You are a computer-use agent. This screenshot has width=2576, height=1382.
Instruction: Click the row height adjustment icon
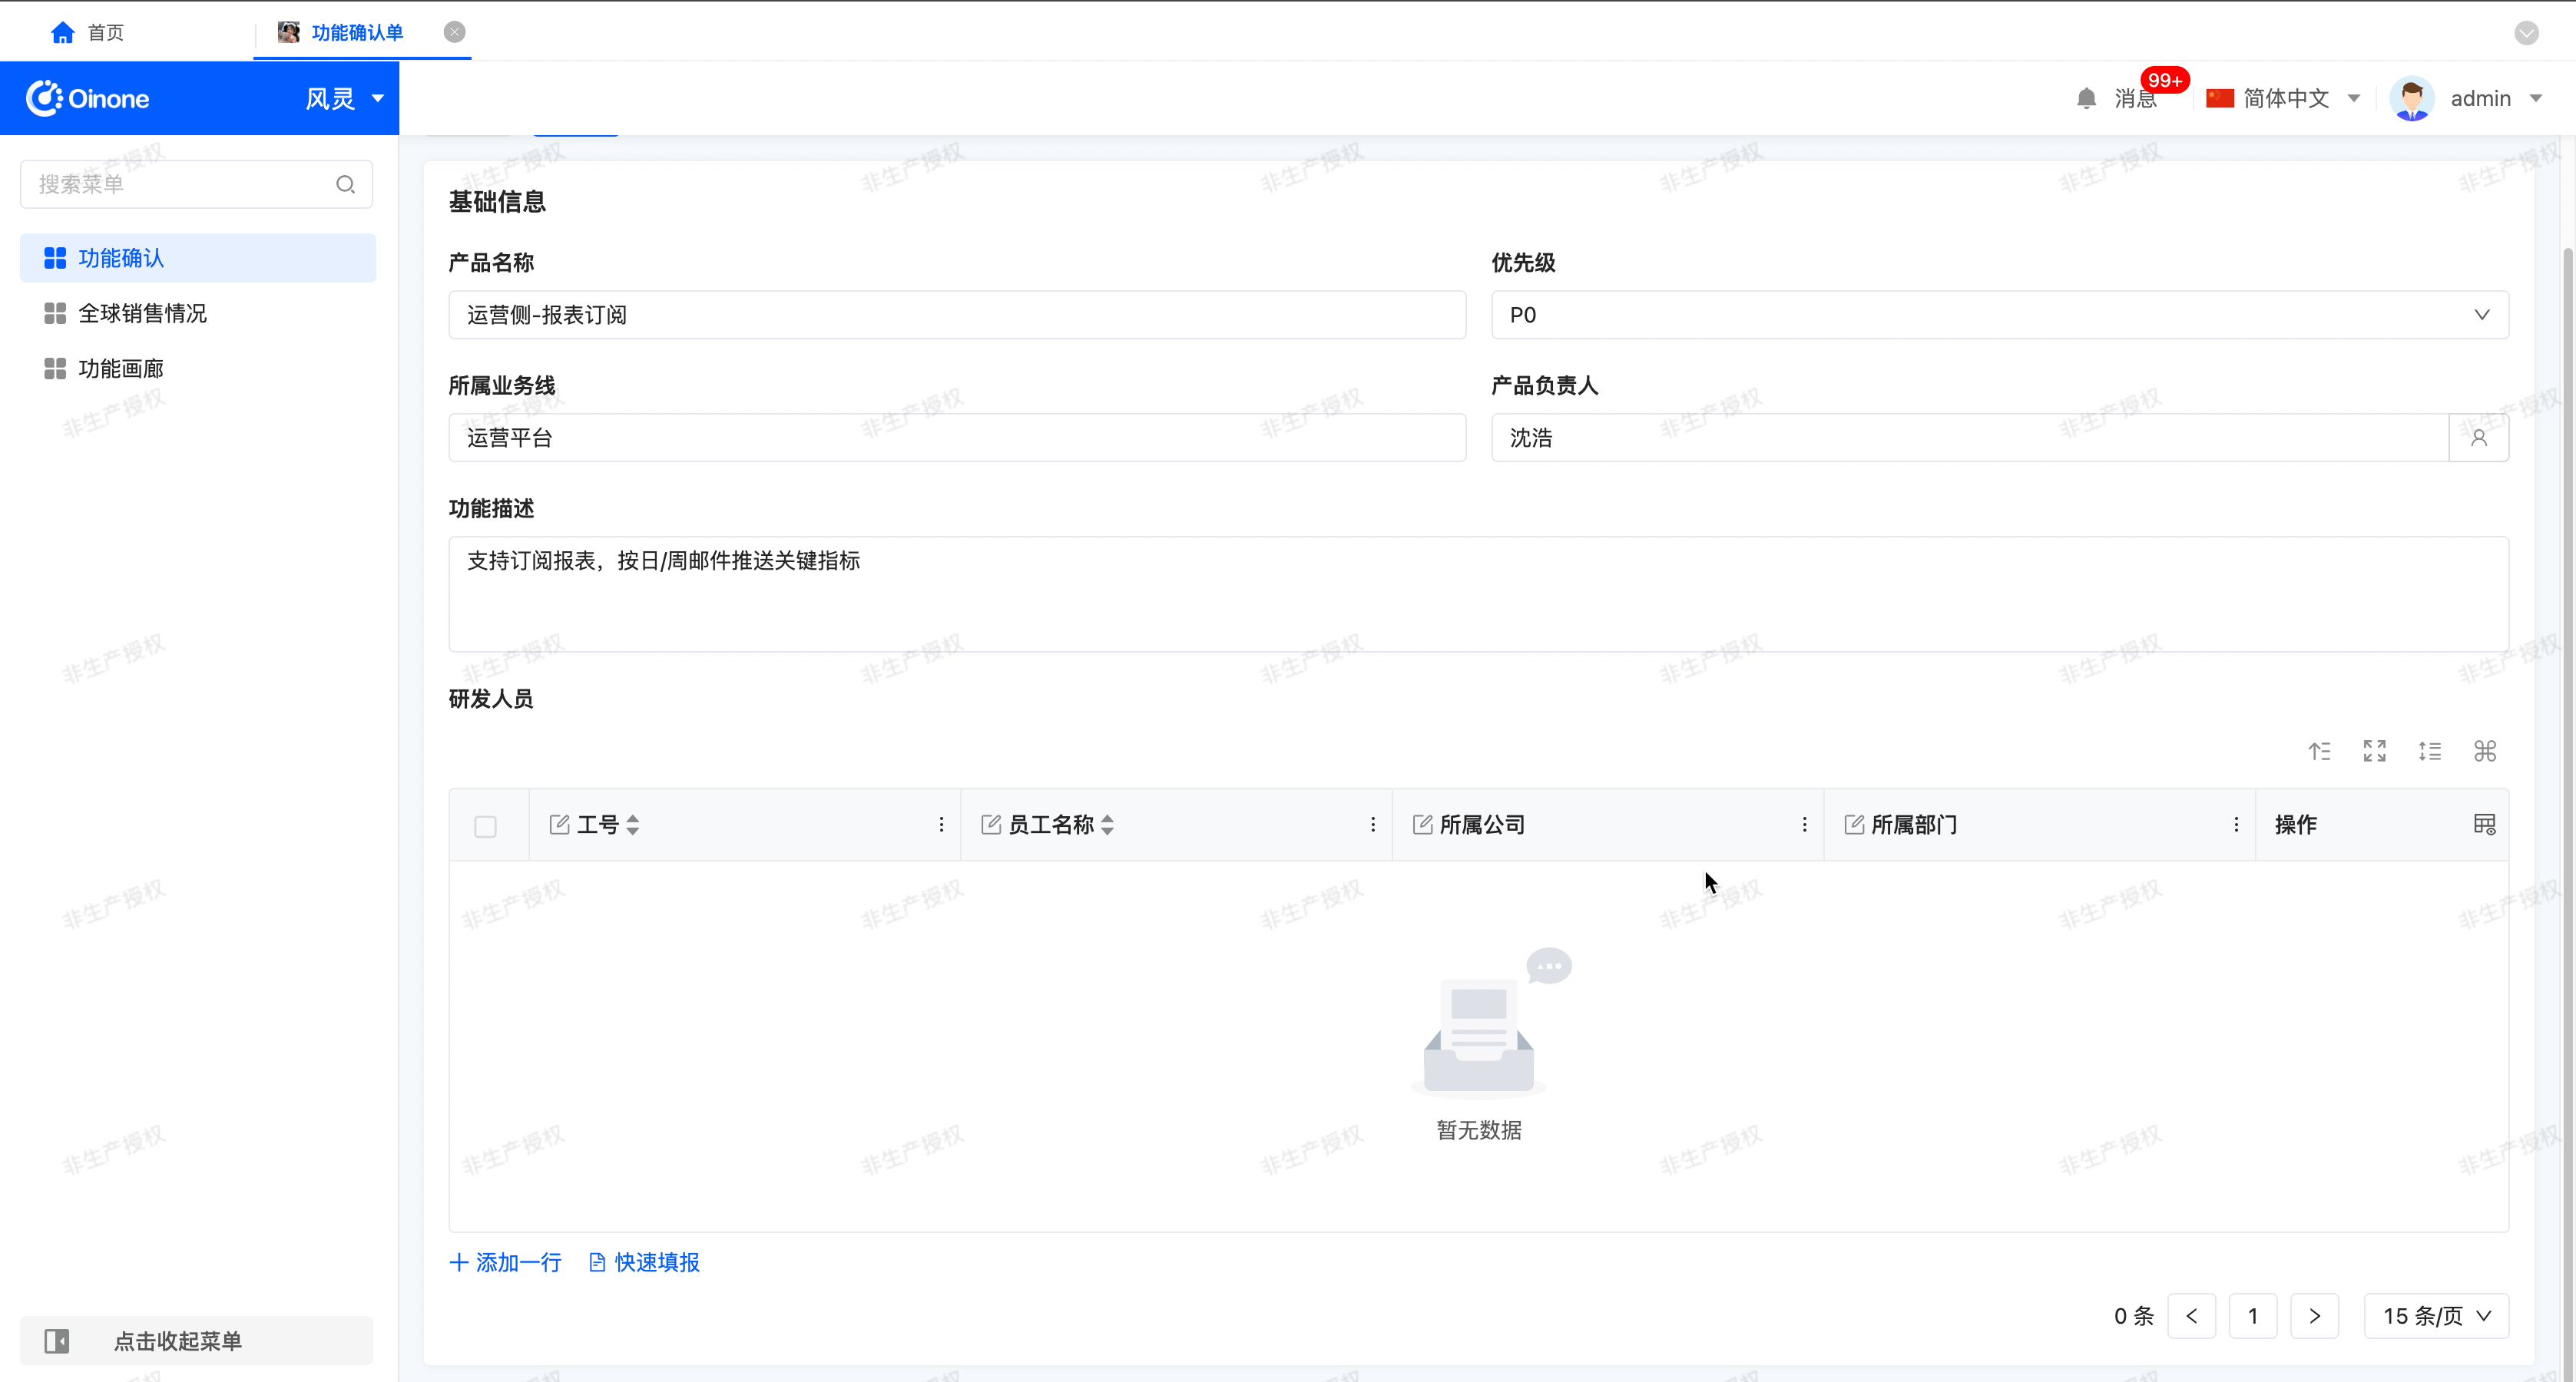(x=2429, y=751)
